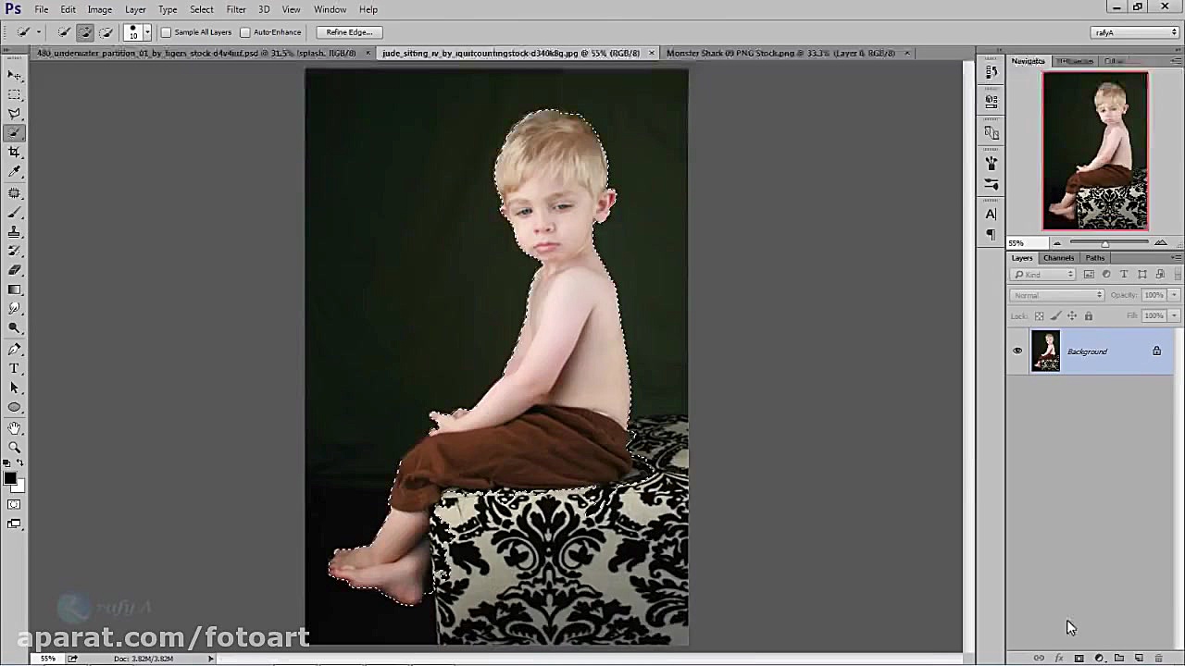
Task: Open the Layers panel options menu
Action: pyautogui.click(x=1177, y=258)
